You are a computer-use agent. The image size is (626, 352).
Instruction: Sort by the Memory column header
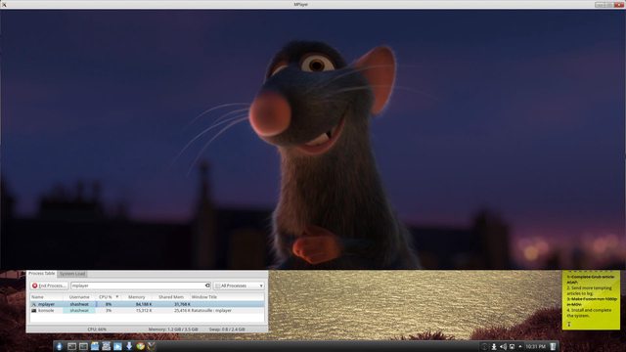tap(137, 297)
